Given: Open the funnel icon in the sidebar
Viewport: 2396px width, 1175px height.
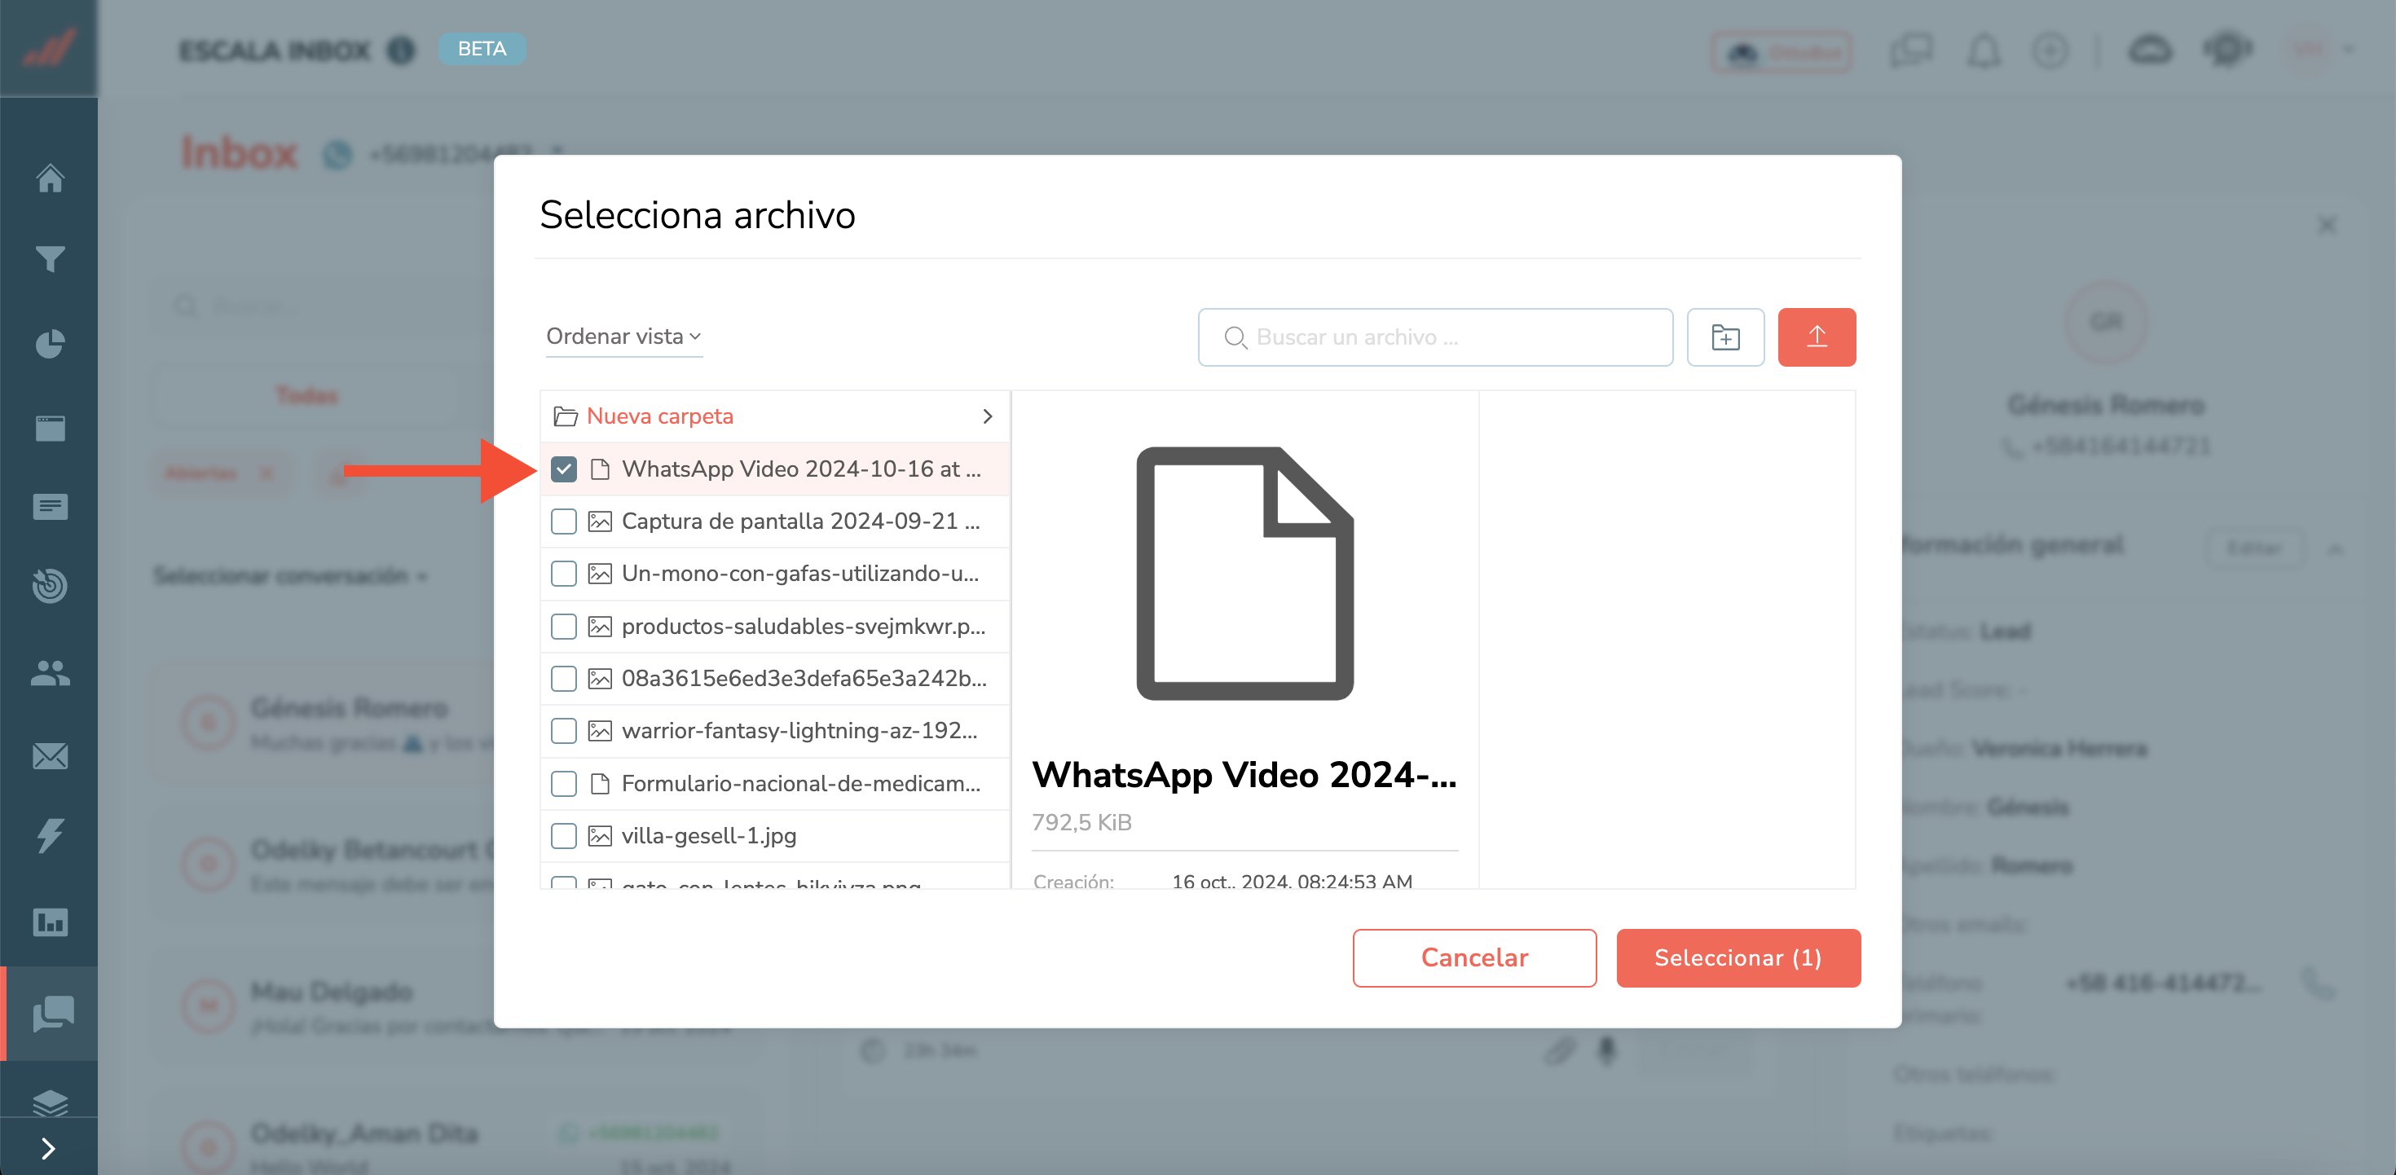Looking at the screenshot, I should pos(51,258).
